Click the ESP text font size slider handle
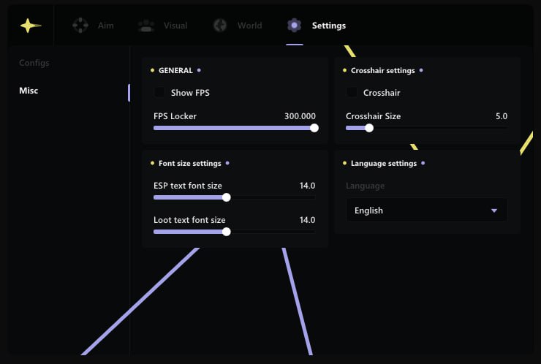This screenshot has width=541, height=364. pyautogui.click(x=226, y=197)
